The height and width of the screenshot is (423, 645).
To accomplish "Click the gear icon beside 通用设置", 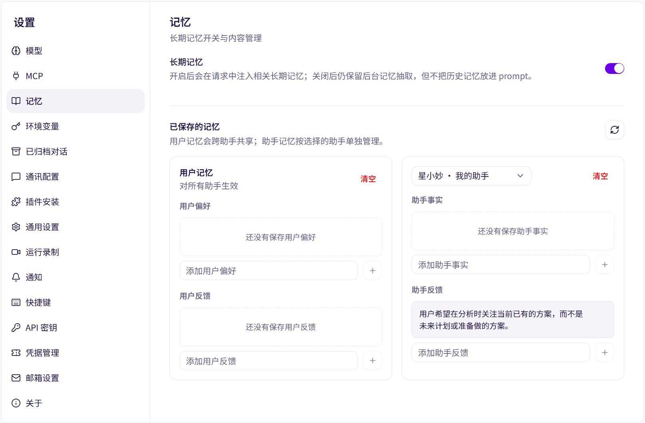I will point(16,227).
